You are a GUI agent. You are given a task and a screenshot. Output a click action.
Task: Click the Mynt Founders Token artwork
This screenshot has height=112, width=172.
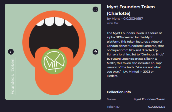[x=53, y=52]
